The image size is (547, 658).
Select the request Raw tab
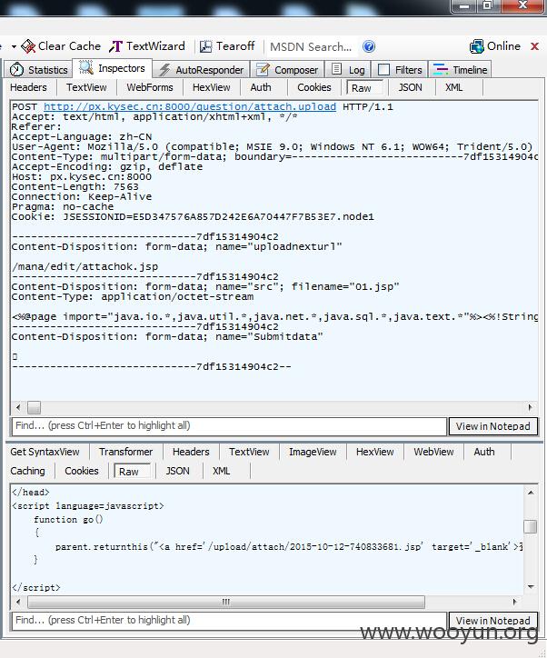[364, 88]
